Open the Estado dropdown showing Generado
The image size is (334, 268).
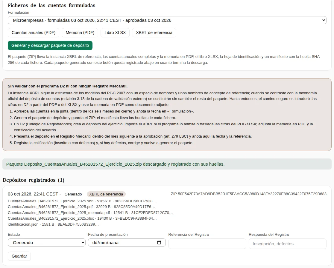point(47,243)
